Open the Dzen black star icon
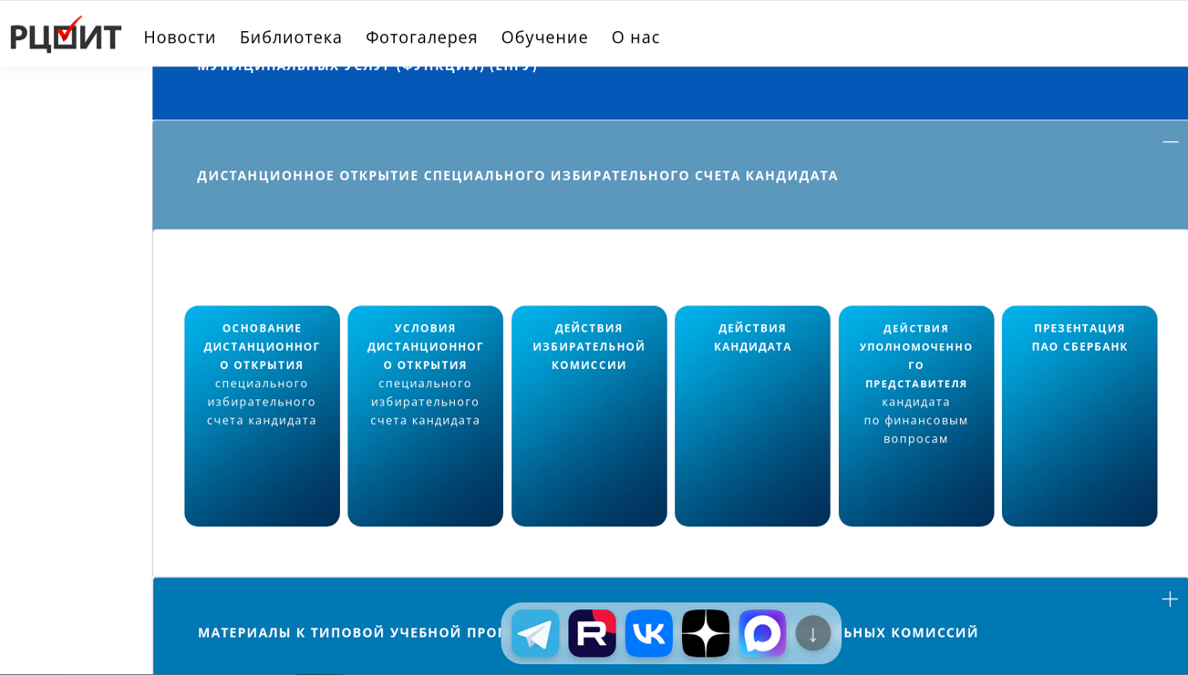Screen dimensions: 1188x675 click(x=706, y=633)
